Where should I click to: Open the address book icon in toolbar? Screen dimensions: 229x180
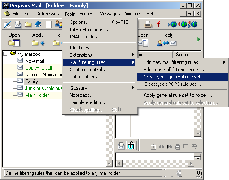38,24
